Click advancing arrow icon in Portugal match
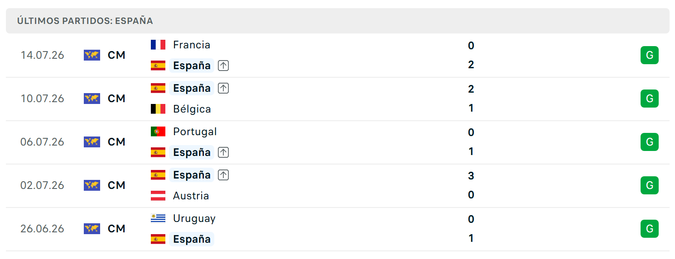The image size is (675, 259). 223,152
